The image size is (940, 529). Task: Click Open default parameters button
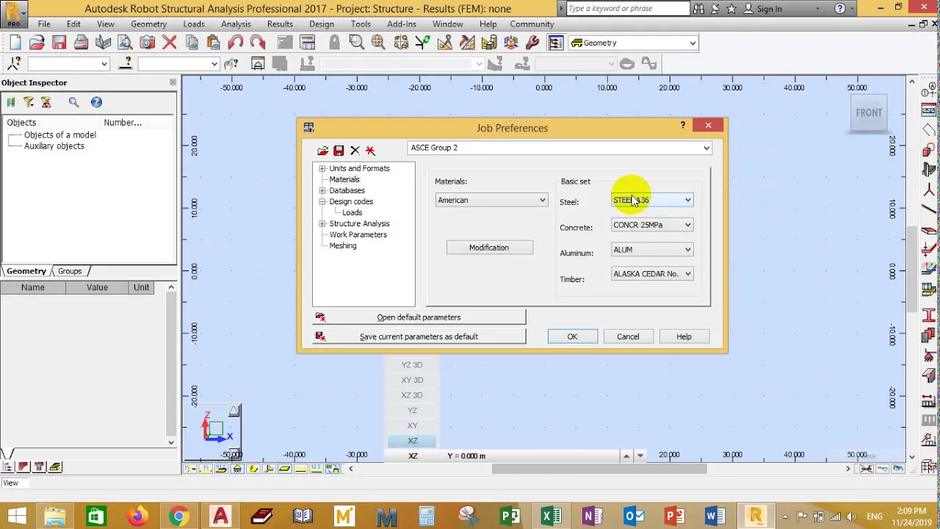419,317
